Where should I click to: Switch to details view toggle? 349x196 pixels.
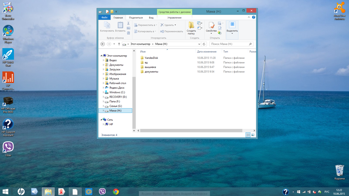(x=248, y=135)
